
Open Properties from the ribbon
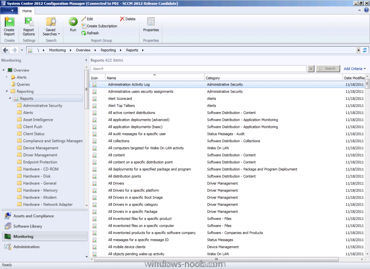151,25
